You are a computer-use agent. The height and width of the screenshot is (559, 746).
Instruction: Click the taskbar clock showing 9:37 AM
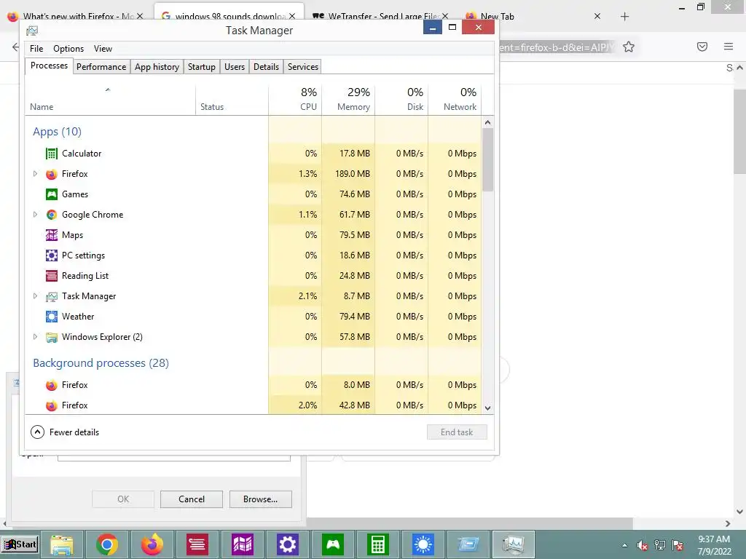714,545
